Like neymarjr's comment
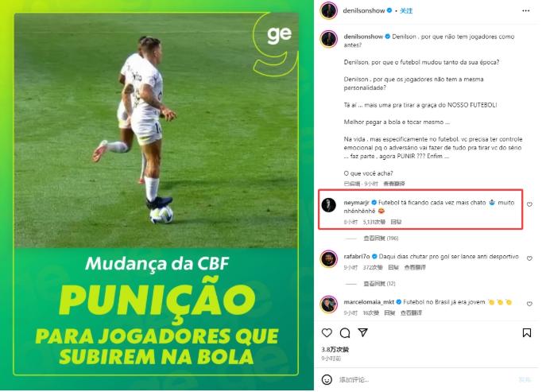The height and width of the screenshot is (392, 542). point(529,205)
